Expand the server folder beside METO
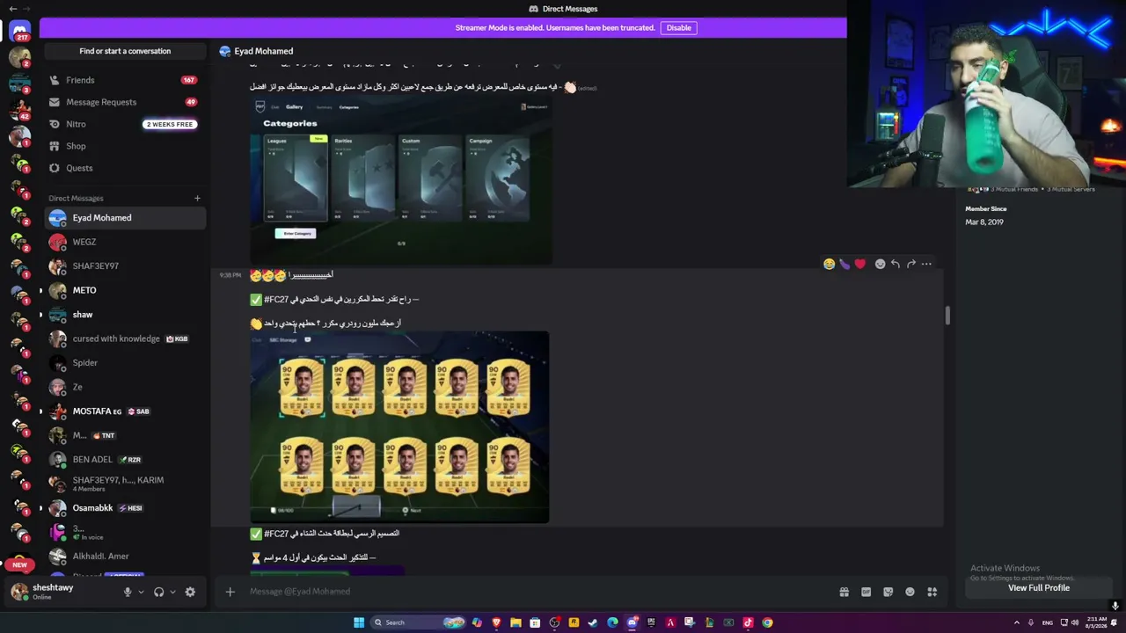The width and height of the screenshot is (1126, 633). pyautogui.click(x=40, y=290)
